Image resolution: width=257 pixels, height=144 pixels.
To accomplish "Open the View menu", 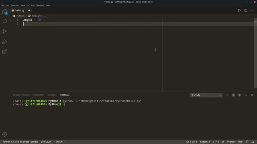I will (23, 5).
